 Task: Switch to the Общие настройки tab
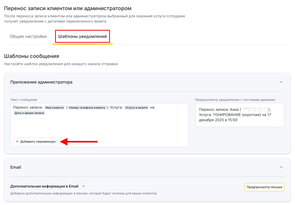pos(28,37)
